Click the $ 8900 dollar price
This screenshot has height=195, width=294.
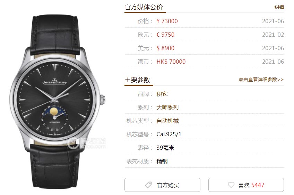click(165, 48)
